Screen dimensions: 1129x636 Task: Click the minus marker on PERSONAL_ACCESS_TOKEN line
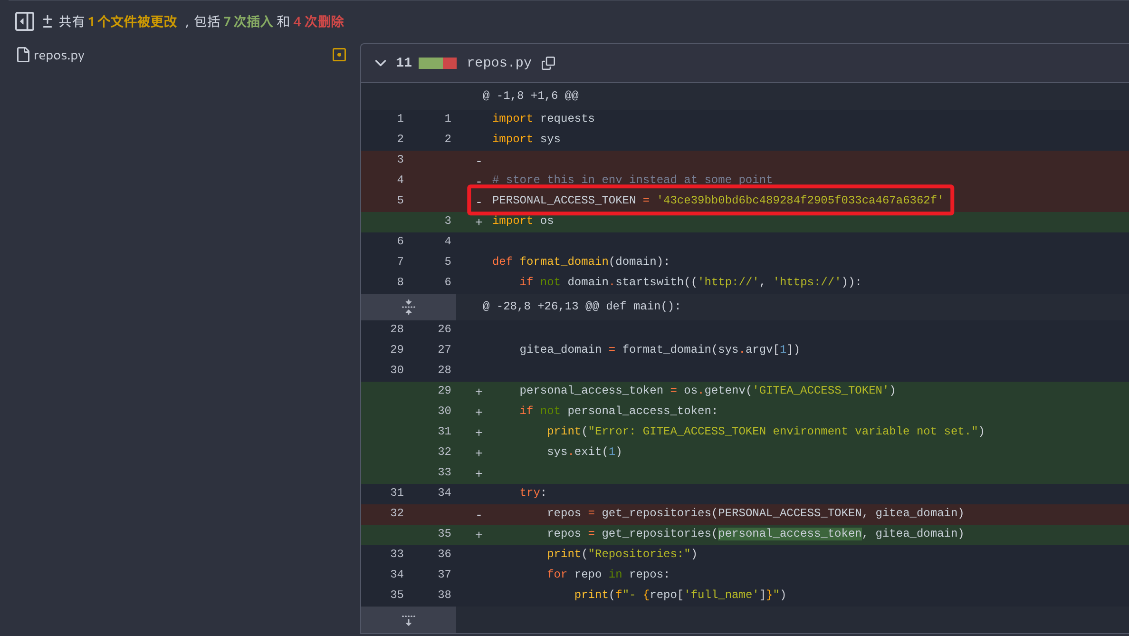(x=478, y=202)
